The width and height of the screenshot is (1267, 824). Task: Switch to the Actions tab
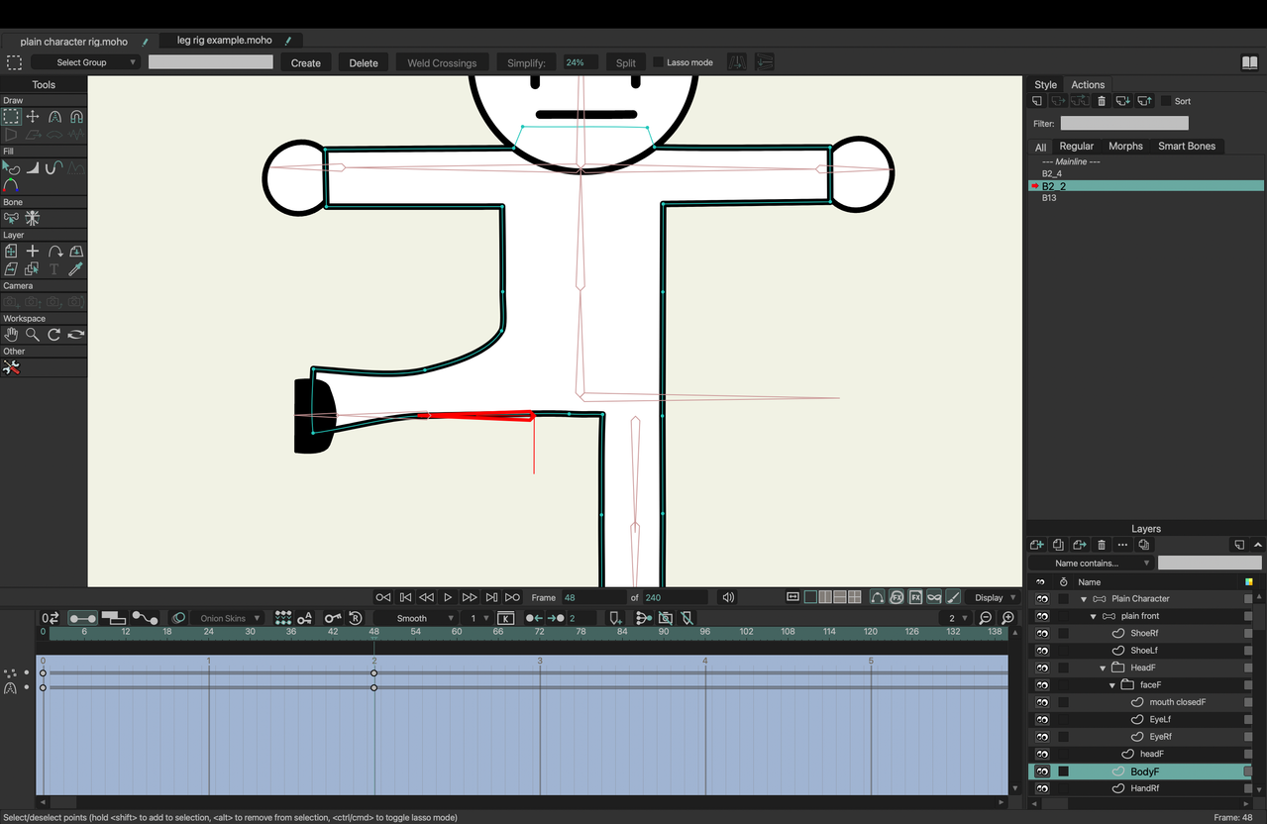[1088, 84]
